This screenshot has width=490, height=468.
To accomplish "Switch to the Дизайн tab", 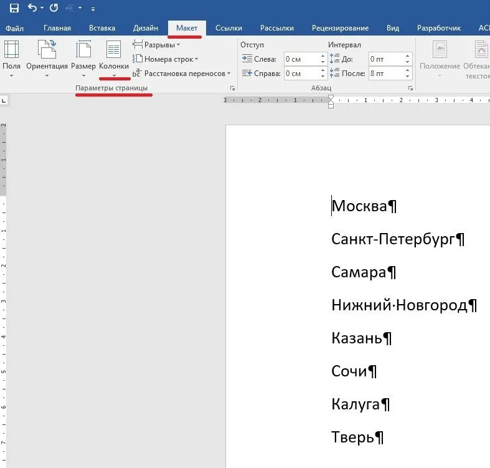I will [x=145, y=28].
